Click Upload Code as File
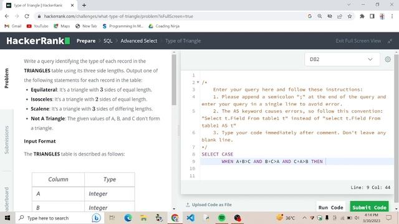 coord(209,205)
